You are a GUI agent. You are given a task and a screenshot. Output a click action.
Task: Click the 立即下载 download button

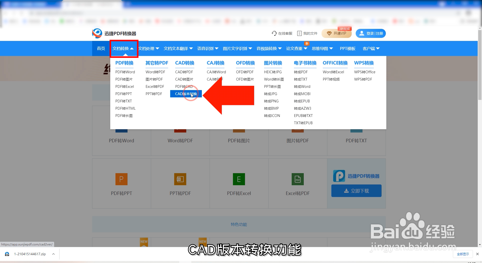[x=356, y=191]
